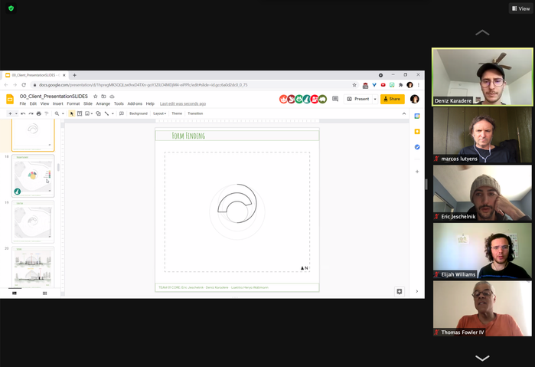Star the 00_Client_PresentationSLIDES document
Screen dimensions: 535x367
[96, 97]
